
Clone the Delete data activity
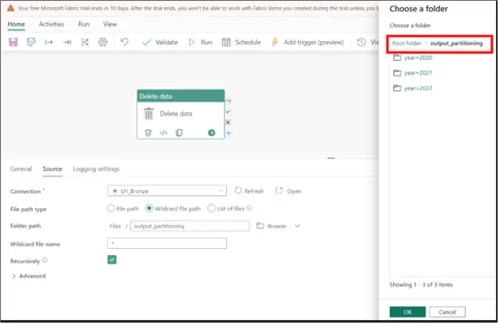[179, 133]
